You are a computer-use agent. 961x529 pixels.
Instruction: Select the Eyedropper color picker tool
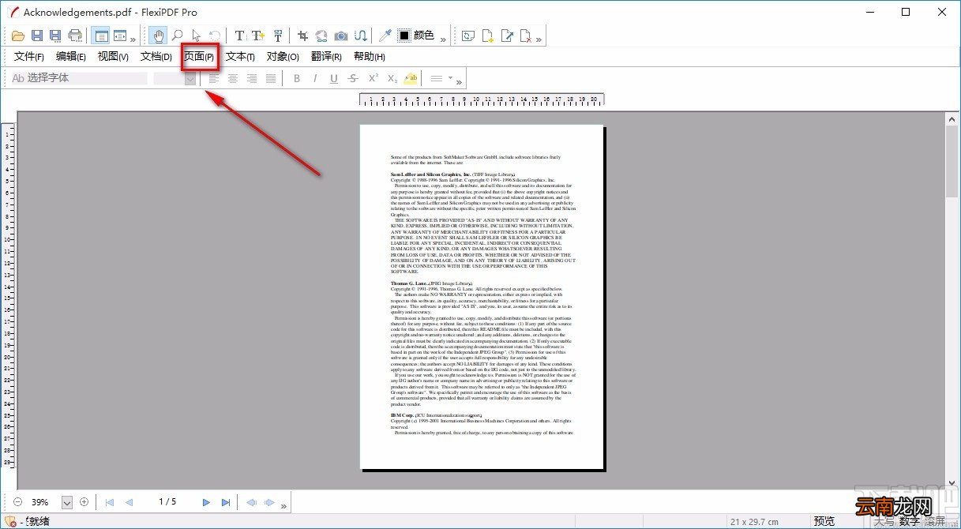385,36
